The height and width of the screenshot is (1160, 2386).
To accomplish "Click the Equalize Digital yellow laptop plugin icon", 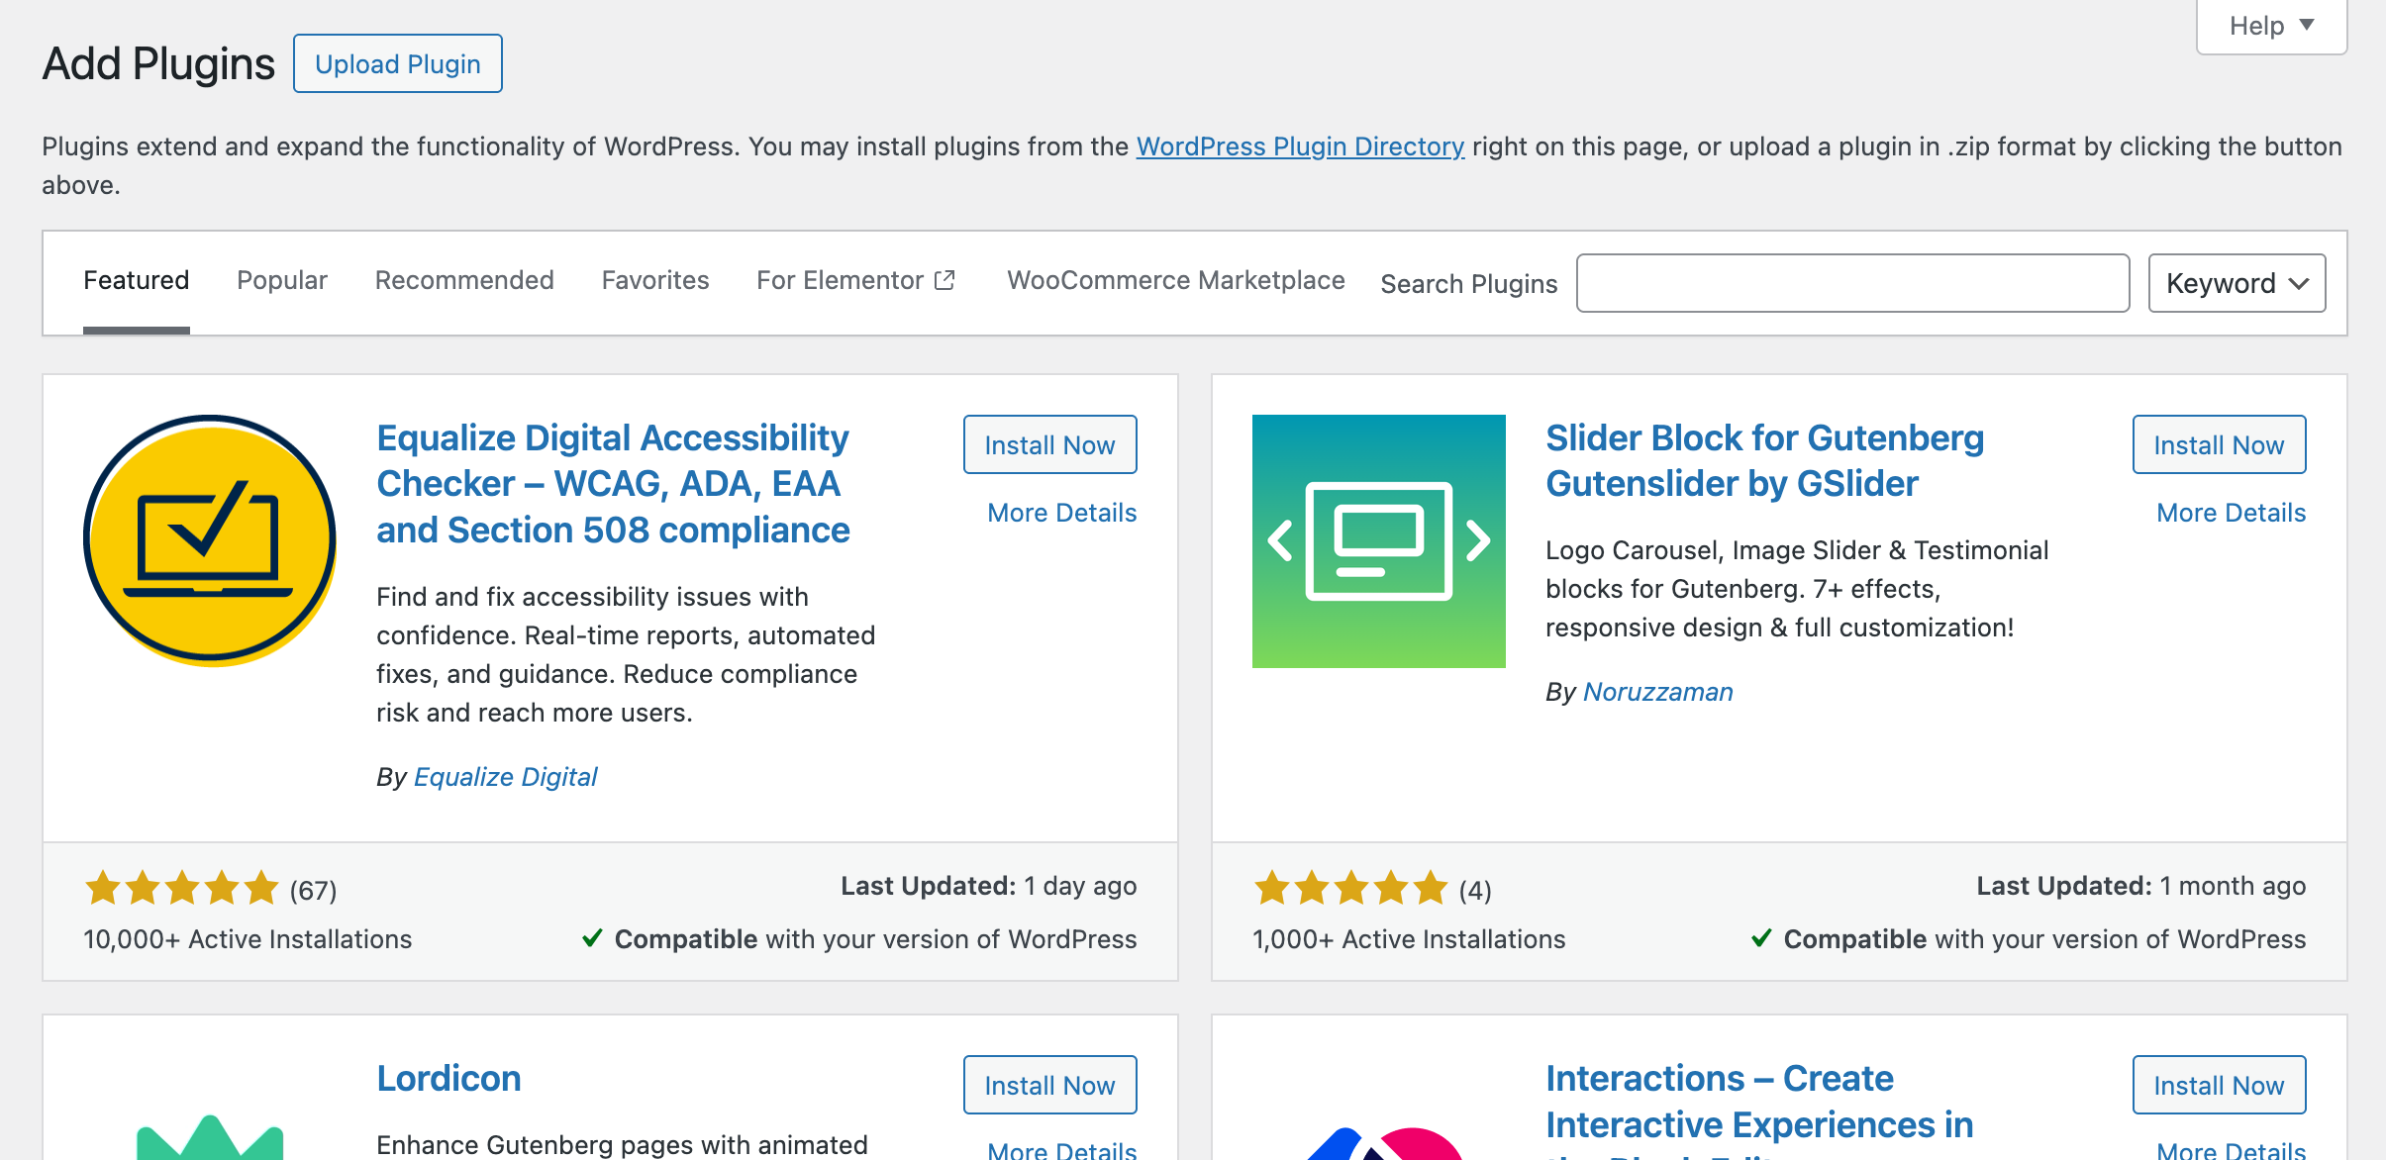I will 210,540.
